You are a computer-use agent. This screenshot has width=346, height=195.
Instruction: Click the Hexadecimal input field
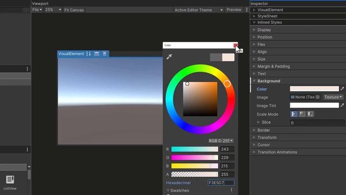pyautogui.click(x=221, y=183)
